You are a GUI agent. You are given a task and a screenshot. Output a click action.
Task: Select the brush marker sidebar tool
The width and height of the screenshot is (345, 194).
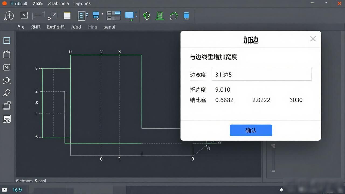point(7,93)
